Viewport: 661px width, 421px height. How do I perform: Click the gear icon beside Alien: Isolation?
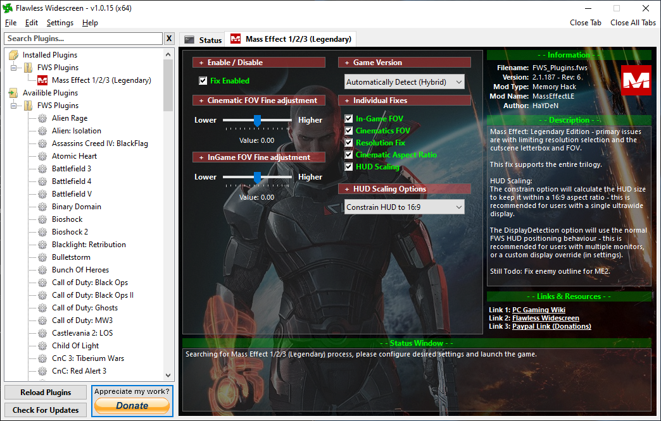point(42,131)
